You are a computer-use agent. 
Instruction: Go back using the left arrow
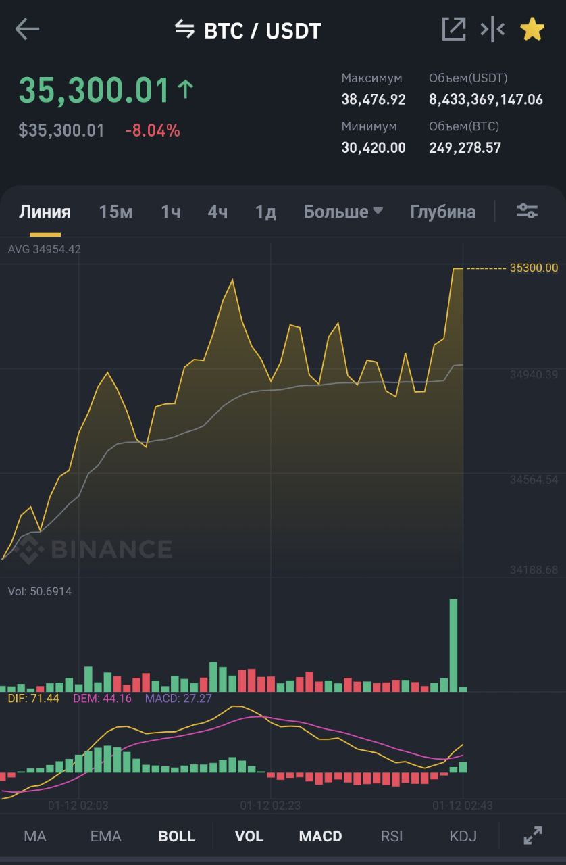tap(27, 29)
